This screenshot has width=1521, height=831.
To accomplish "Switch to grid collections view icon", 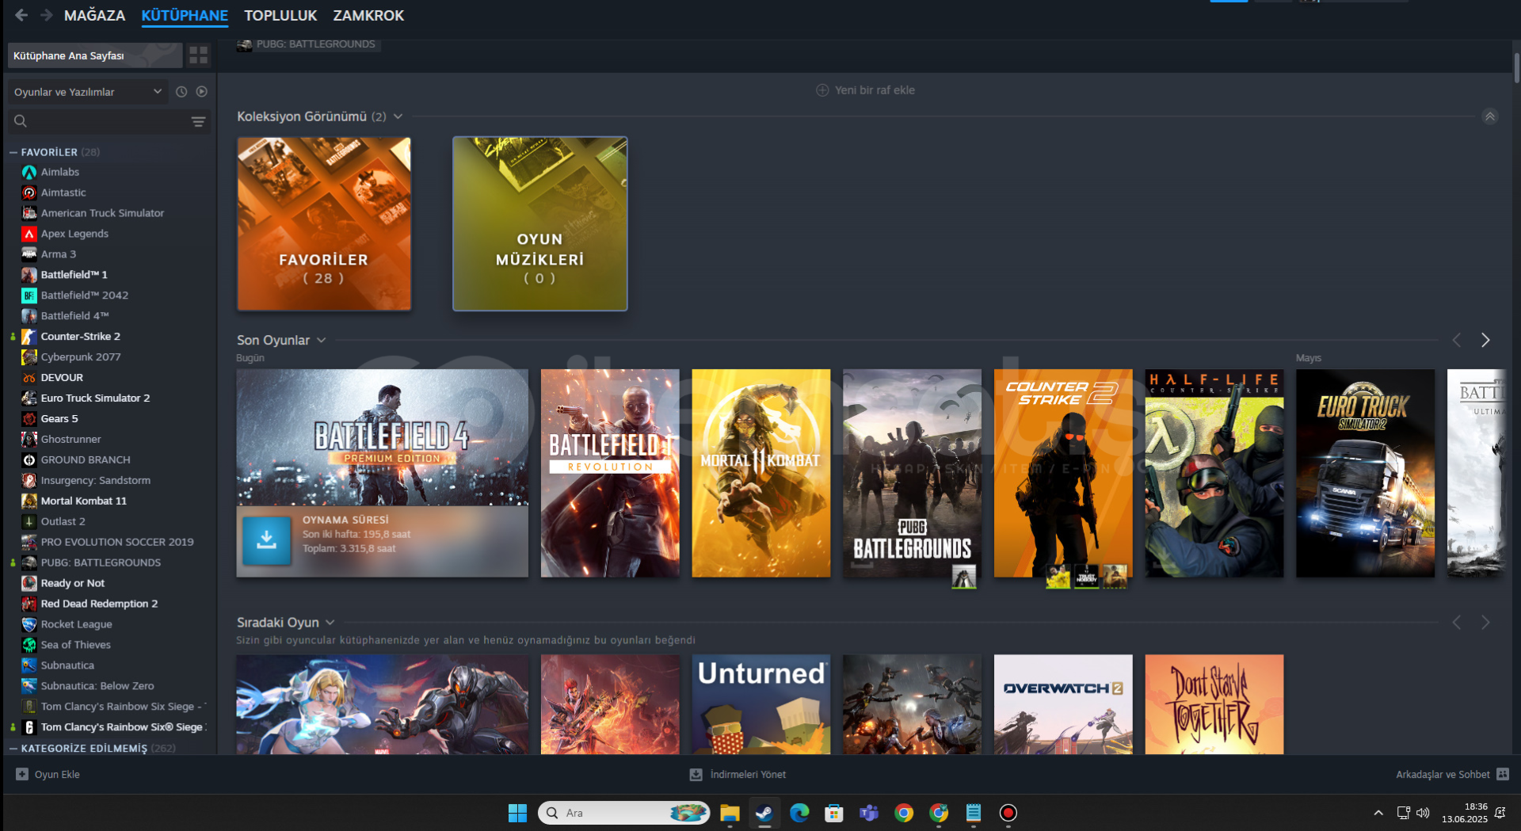I will 198,55.
